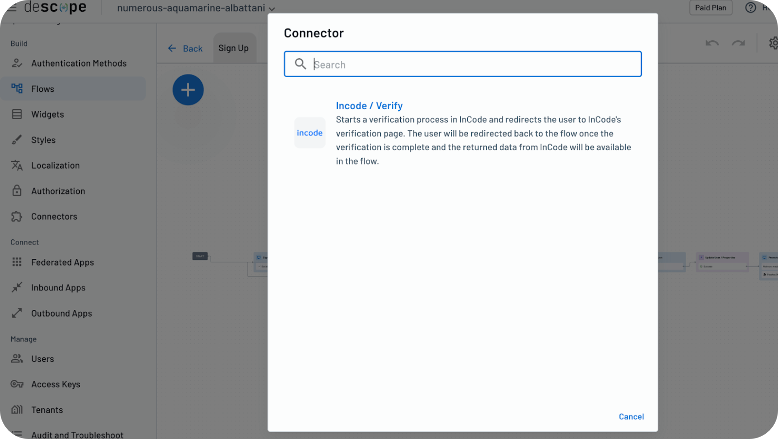Screen dimensions: 778x439
Task: Click the Authentication Methods sidebar icon
Action: 17,63
